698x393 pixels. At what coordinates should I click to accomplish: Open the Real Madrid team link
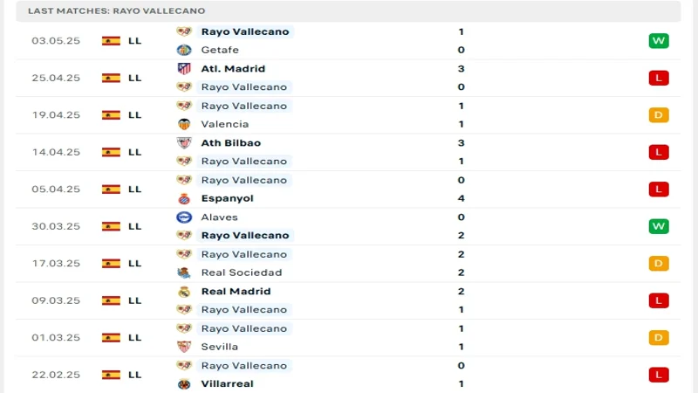click(235, 291)
